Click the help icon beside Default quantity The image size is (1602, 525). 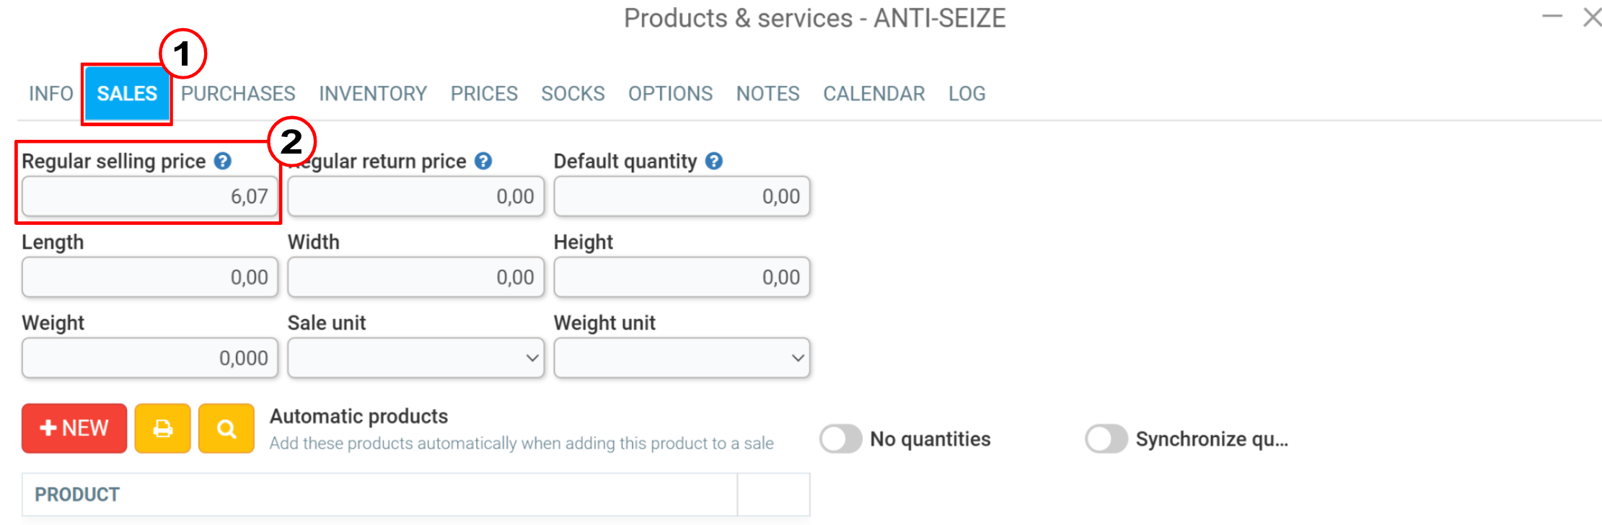click(714, 161)
